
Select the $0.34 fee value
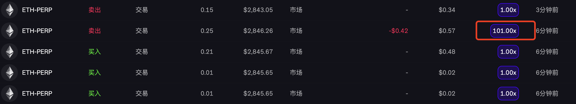pyautogui.click(x=447, y=10)
